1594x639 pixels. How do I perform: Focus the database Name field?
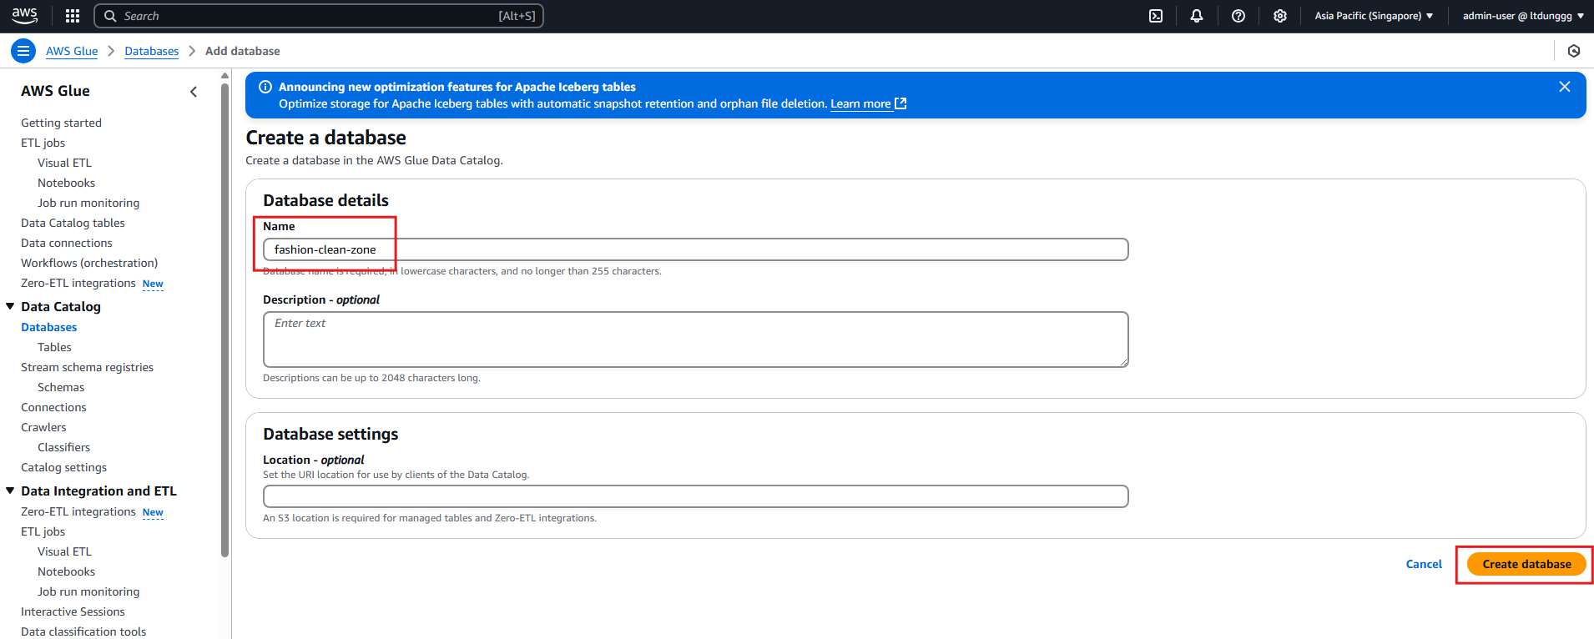695,249
